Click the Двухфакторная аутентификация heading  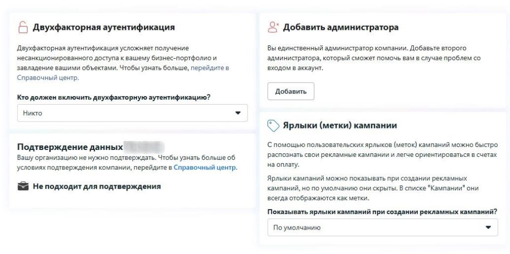[x=104, y=27]
